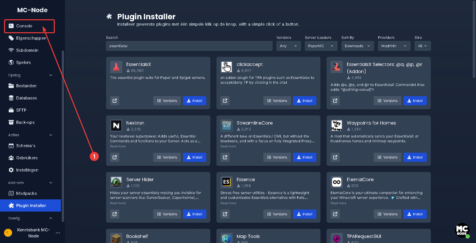Open Waypoints for Homes external link icon

click(x=335, y=157)
